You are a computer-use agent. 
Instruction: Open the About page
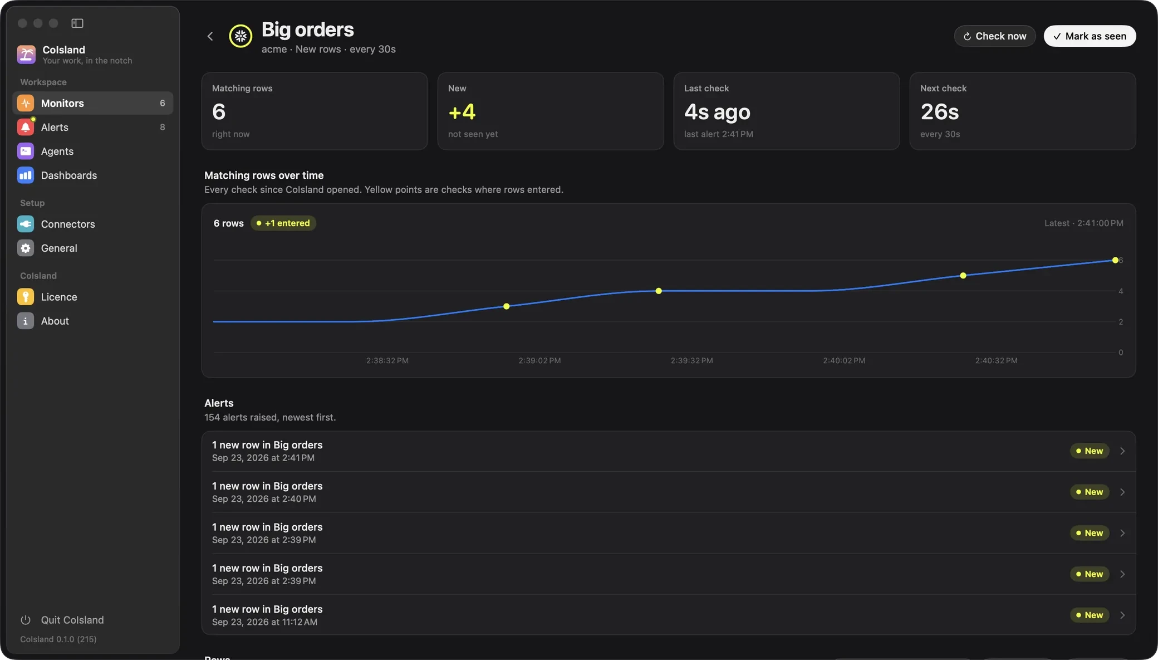[x=92, y=321]
